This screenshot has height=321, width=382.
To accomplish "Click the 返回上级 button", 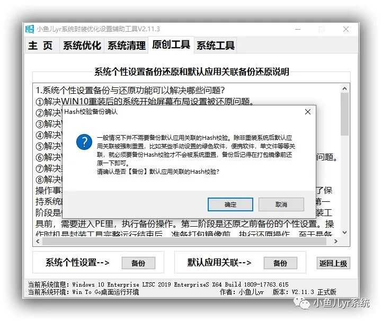I will click(333, 263).
